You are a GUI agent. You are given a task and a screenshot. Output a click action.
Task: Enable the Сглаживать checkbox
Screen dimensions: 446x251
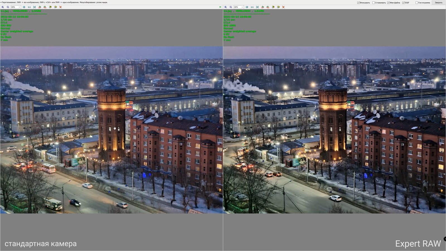pos(374,3)
